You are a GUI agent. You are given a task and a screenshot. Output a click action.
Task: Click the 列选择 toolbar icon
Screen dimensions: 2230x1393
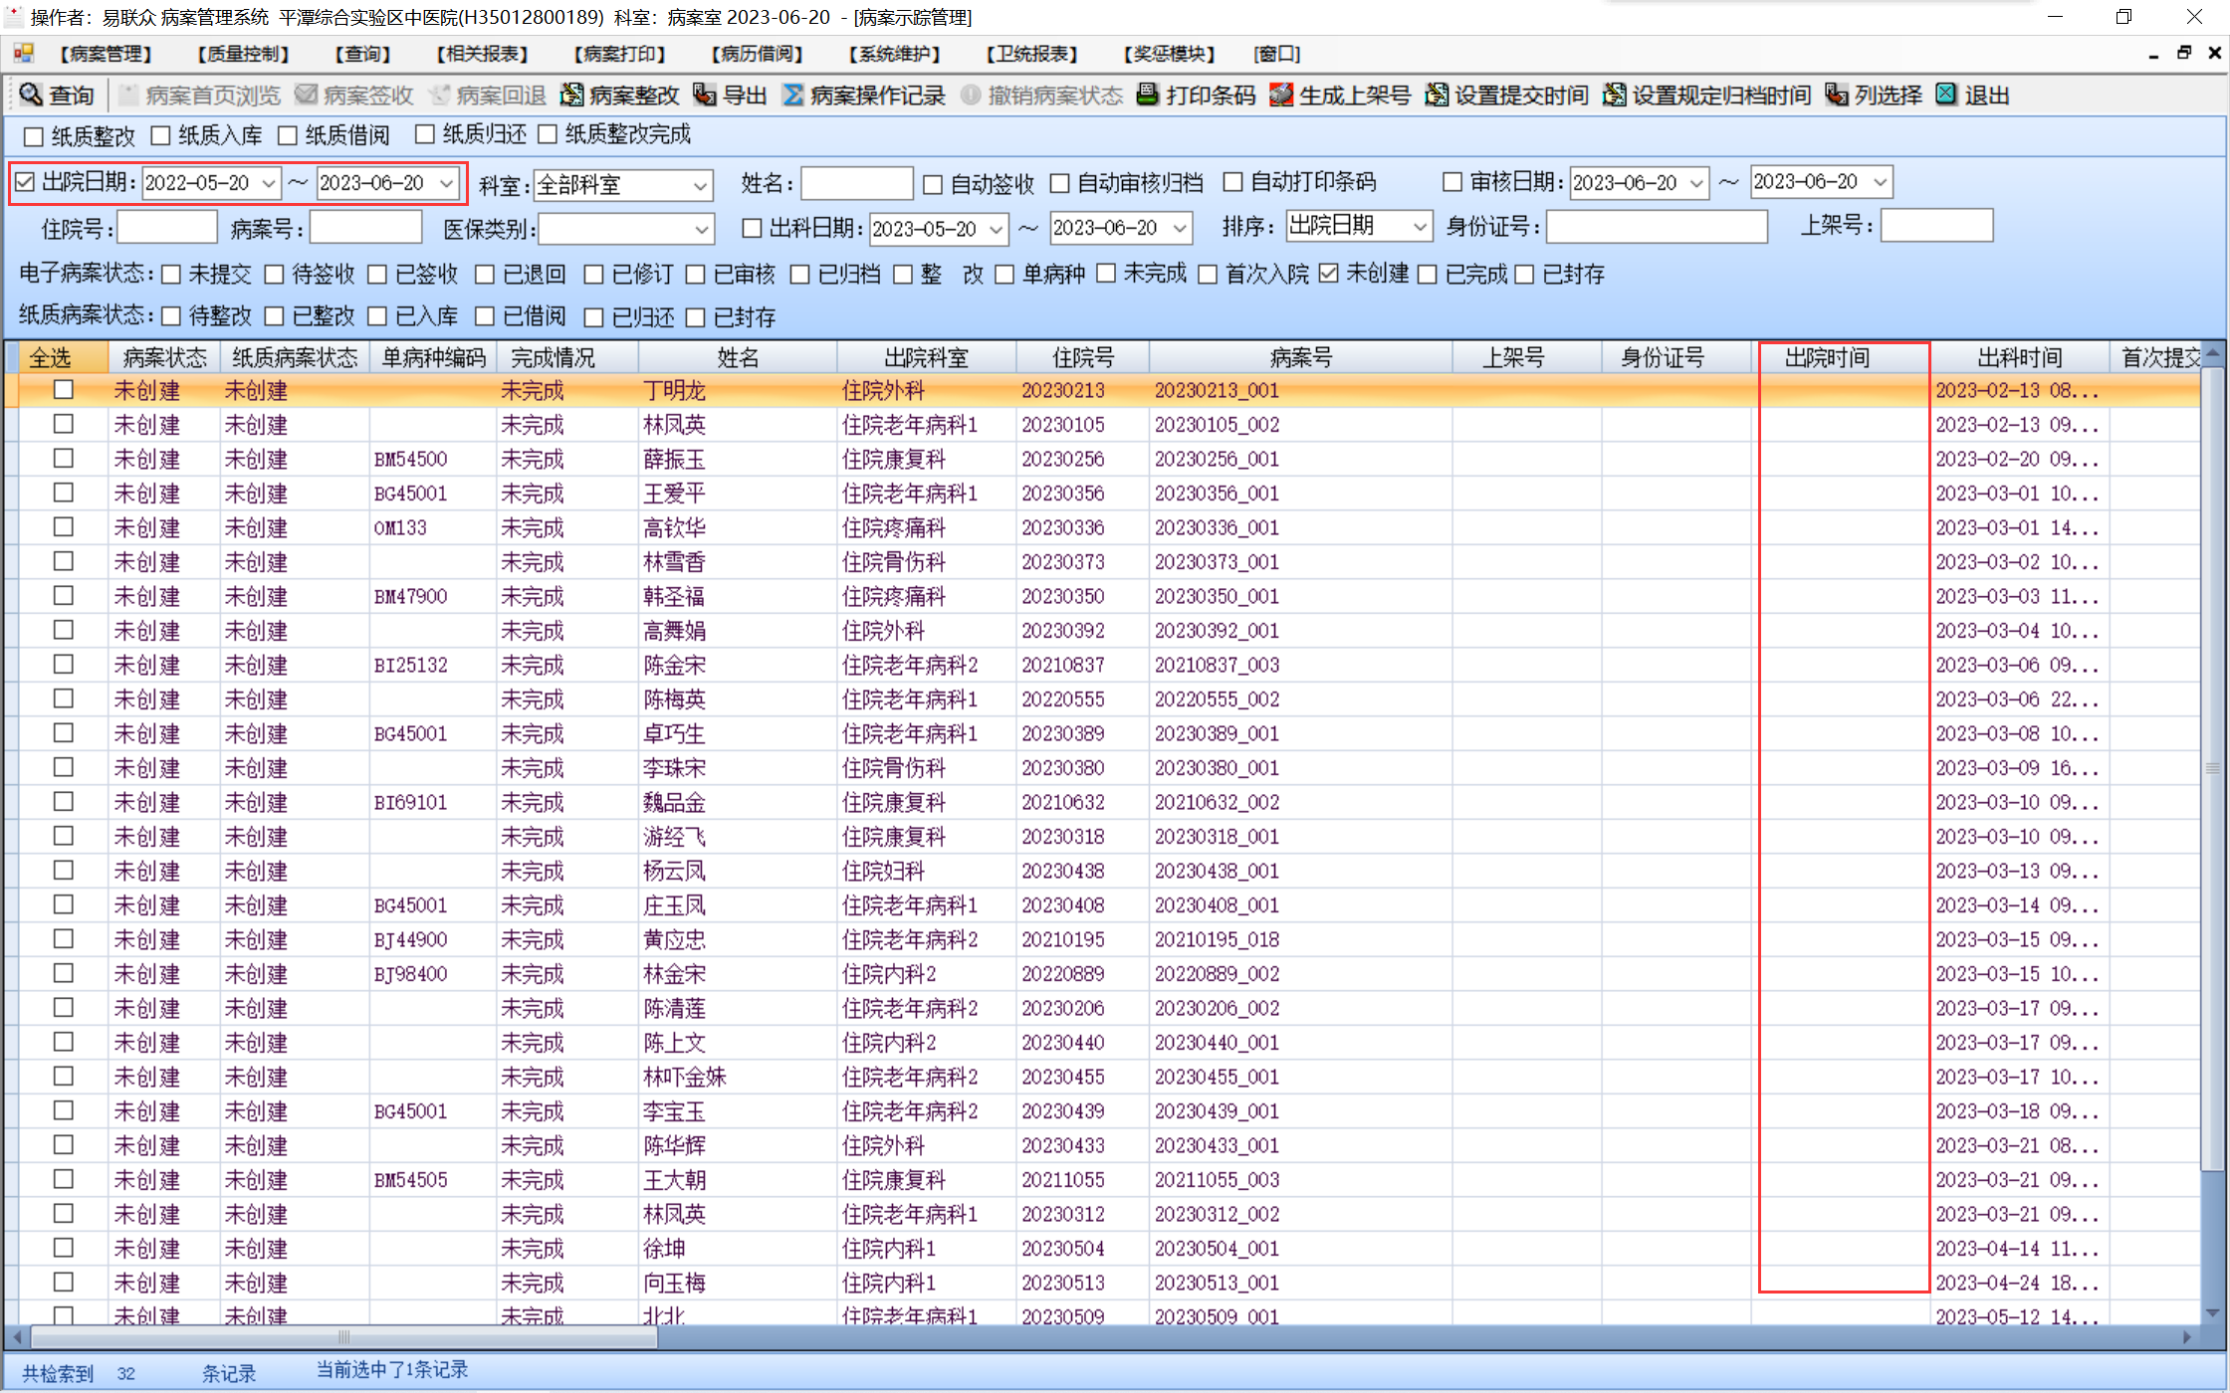tap(1837, 95)
